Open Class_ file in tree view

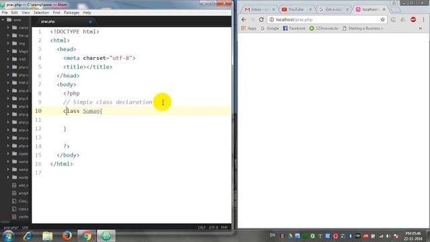21,201
